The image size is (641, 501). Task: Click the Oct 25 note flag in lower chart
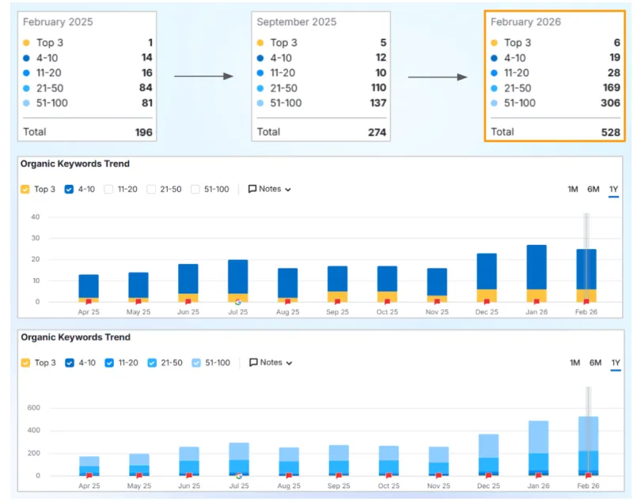(389, 476)
